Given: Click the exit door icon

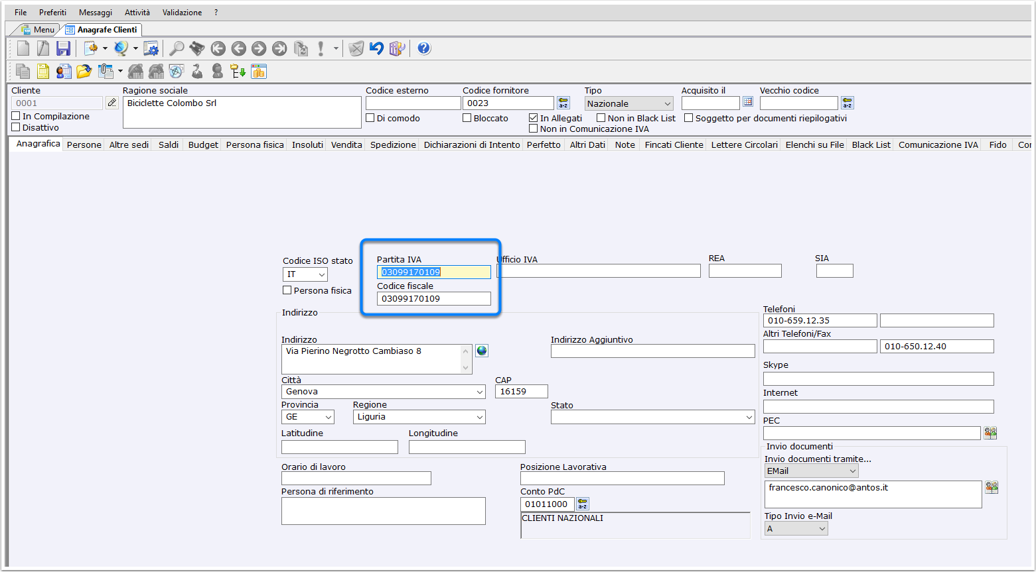Looking at the screenshot, I should [x=397, y=48].
